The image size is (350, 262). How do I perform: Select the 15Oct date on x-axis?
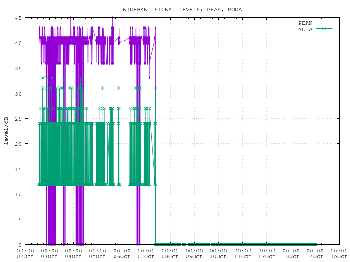(x=339, y=256)
